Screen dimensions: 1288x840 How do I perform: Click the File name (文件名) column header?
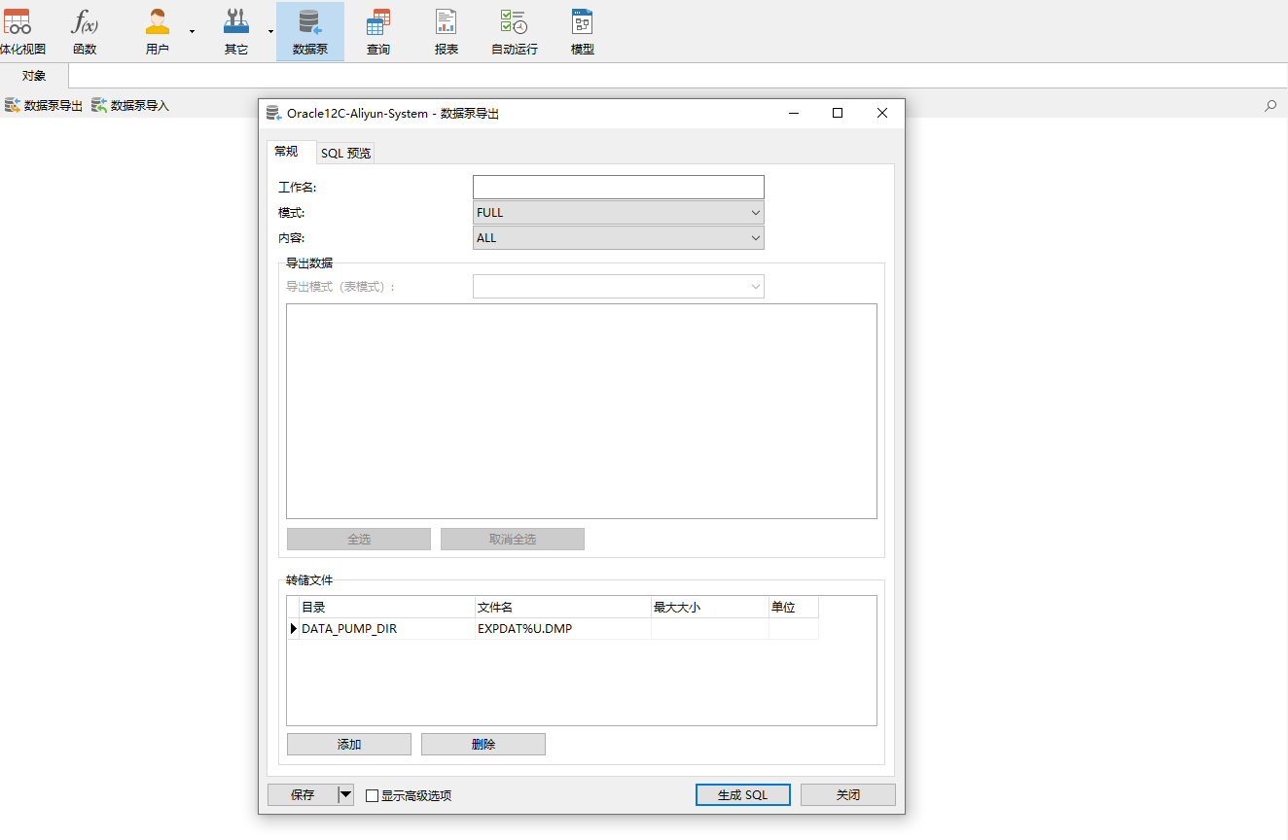pos(563,607)
